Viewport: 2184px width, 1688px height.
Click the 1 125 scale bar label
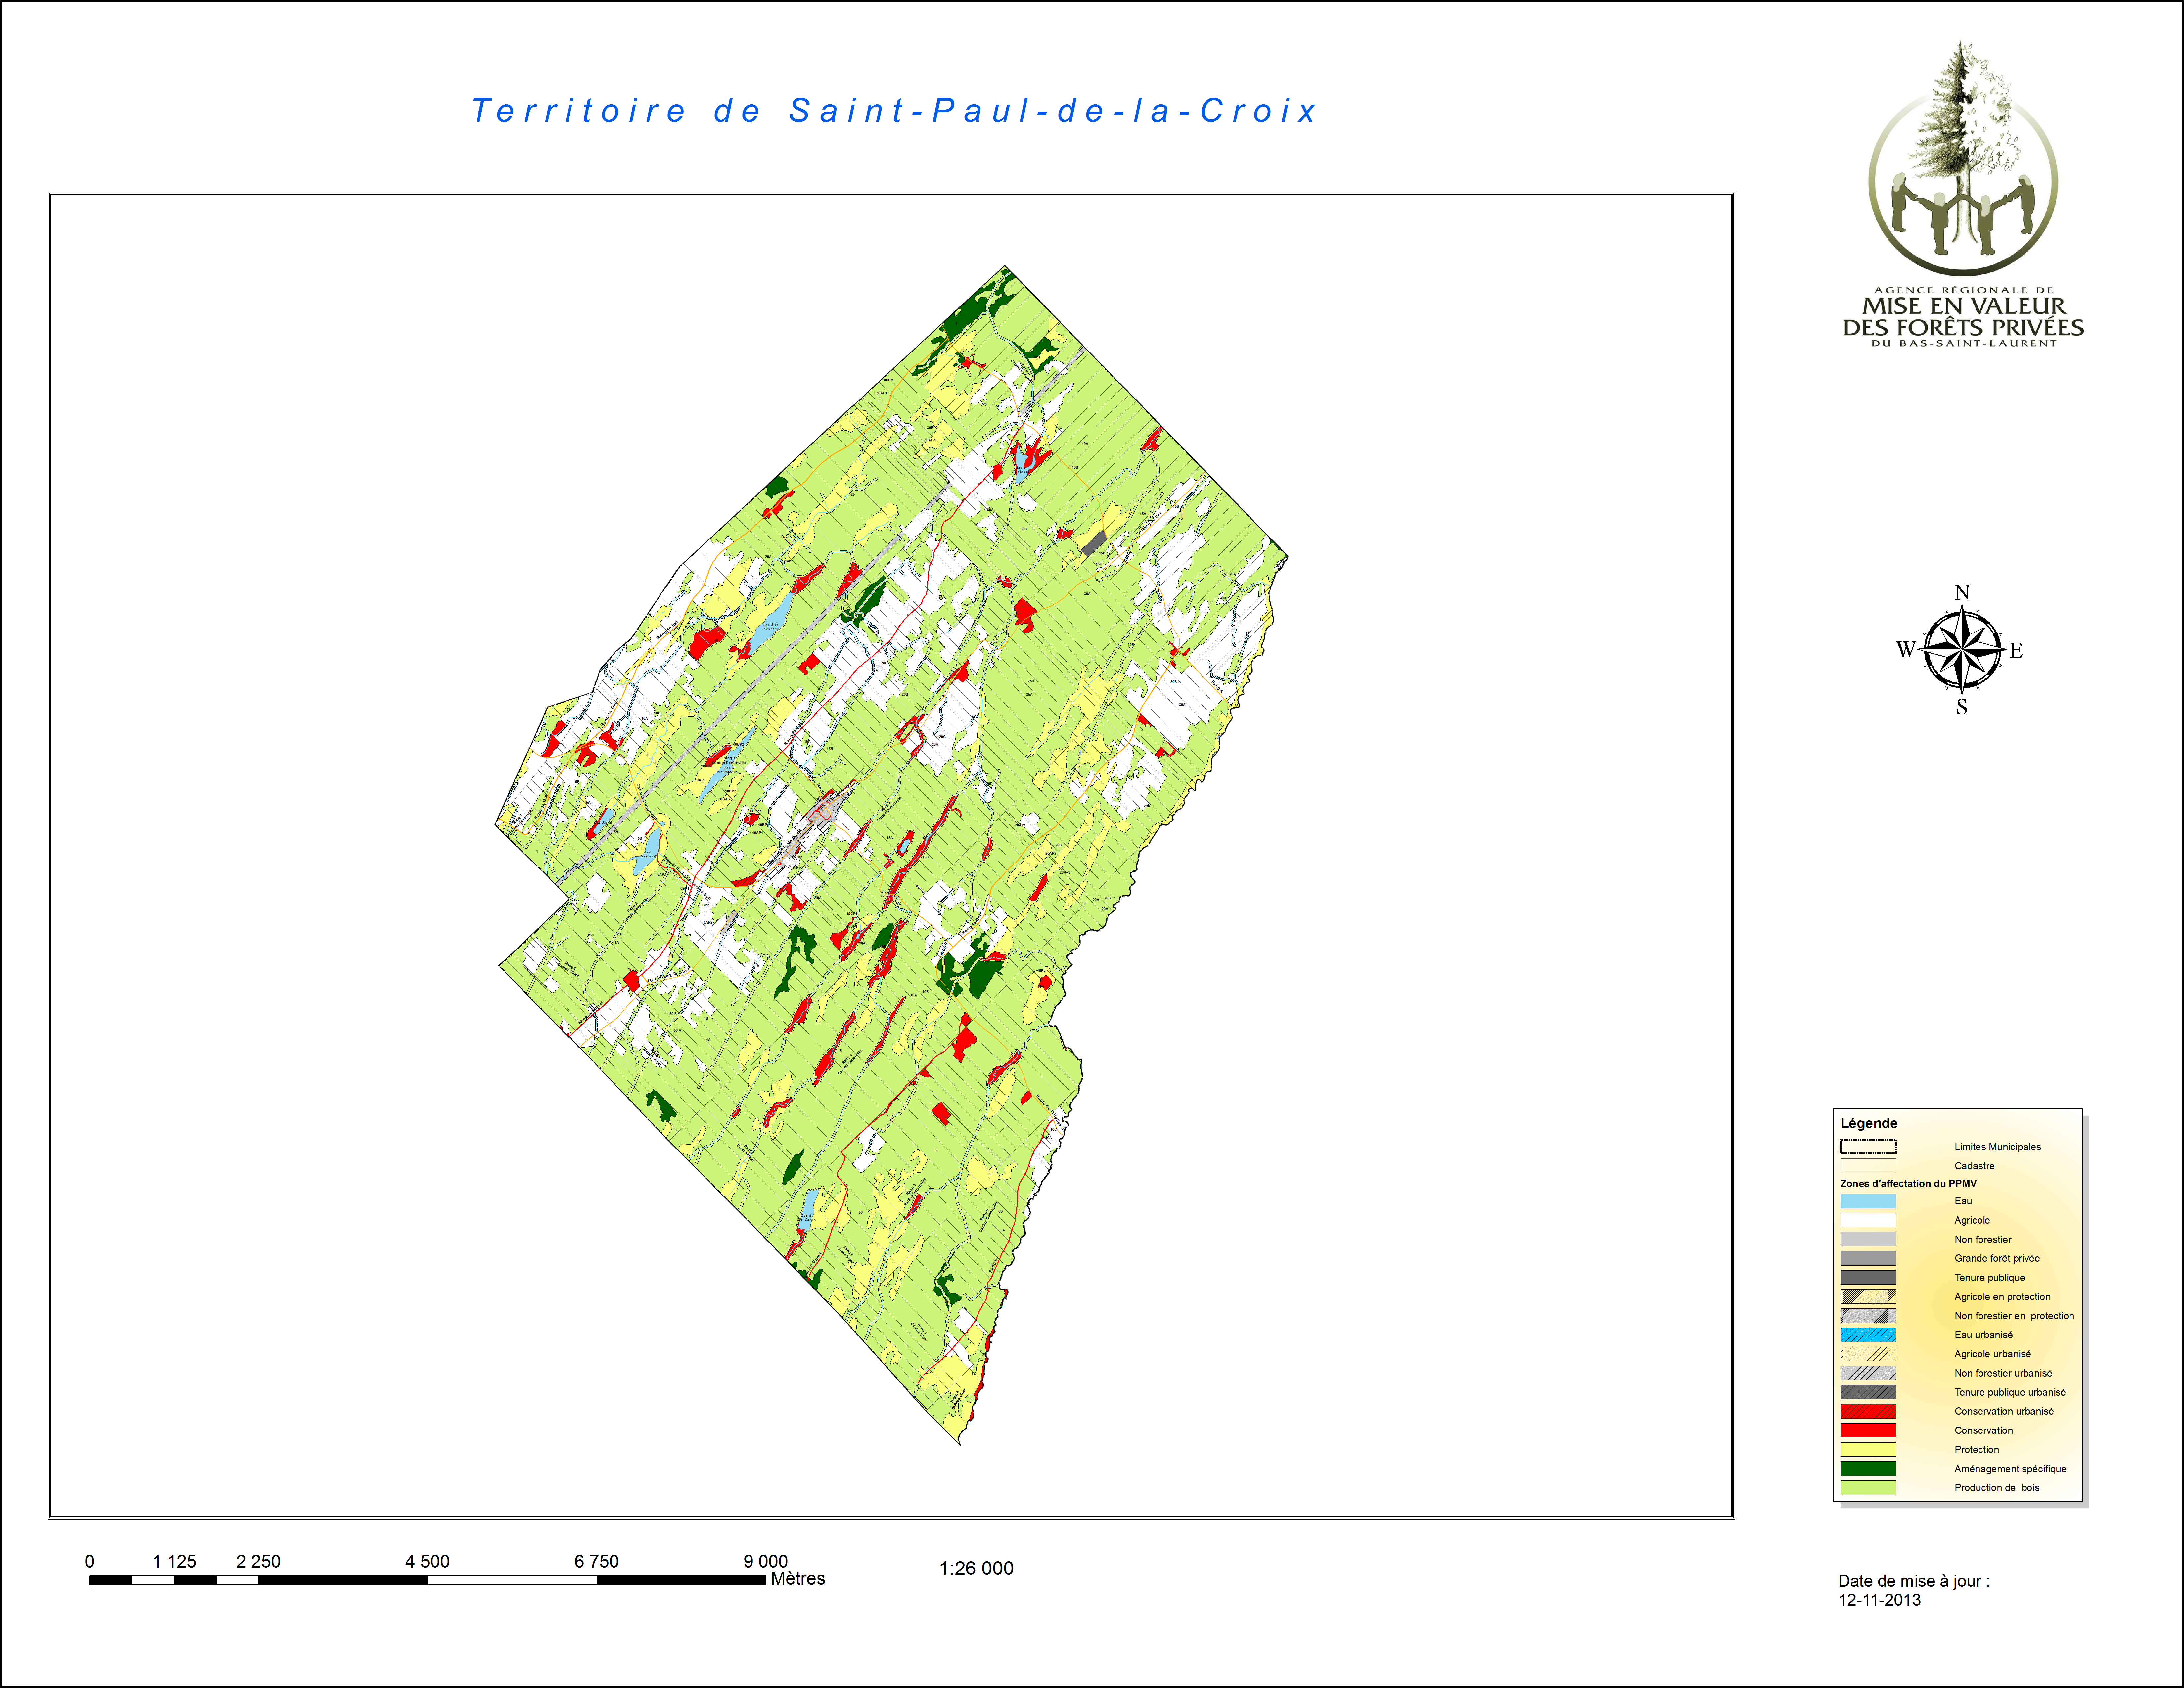pos(174,1561)
